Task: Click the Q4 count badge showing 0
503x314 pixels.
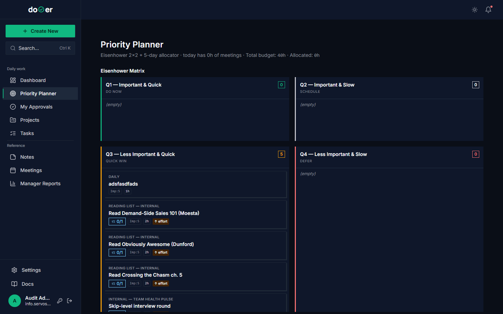Action: [476, 154]
